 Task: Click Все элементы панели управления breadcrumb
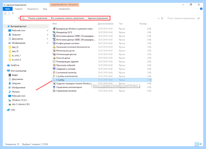[x=67, y=18]
